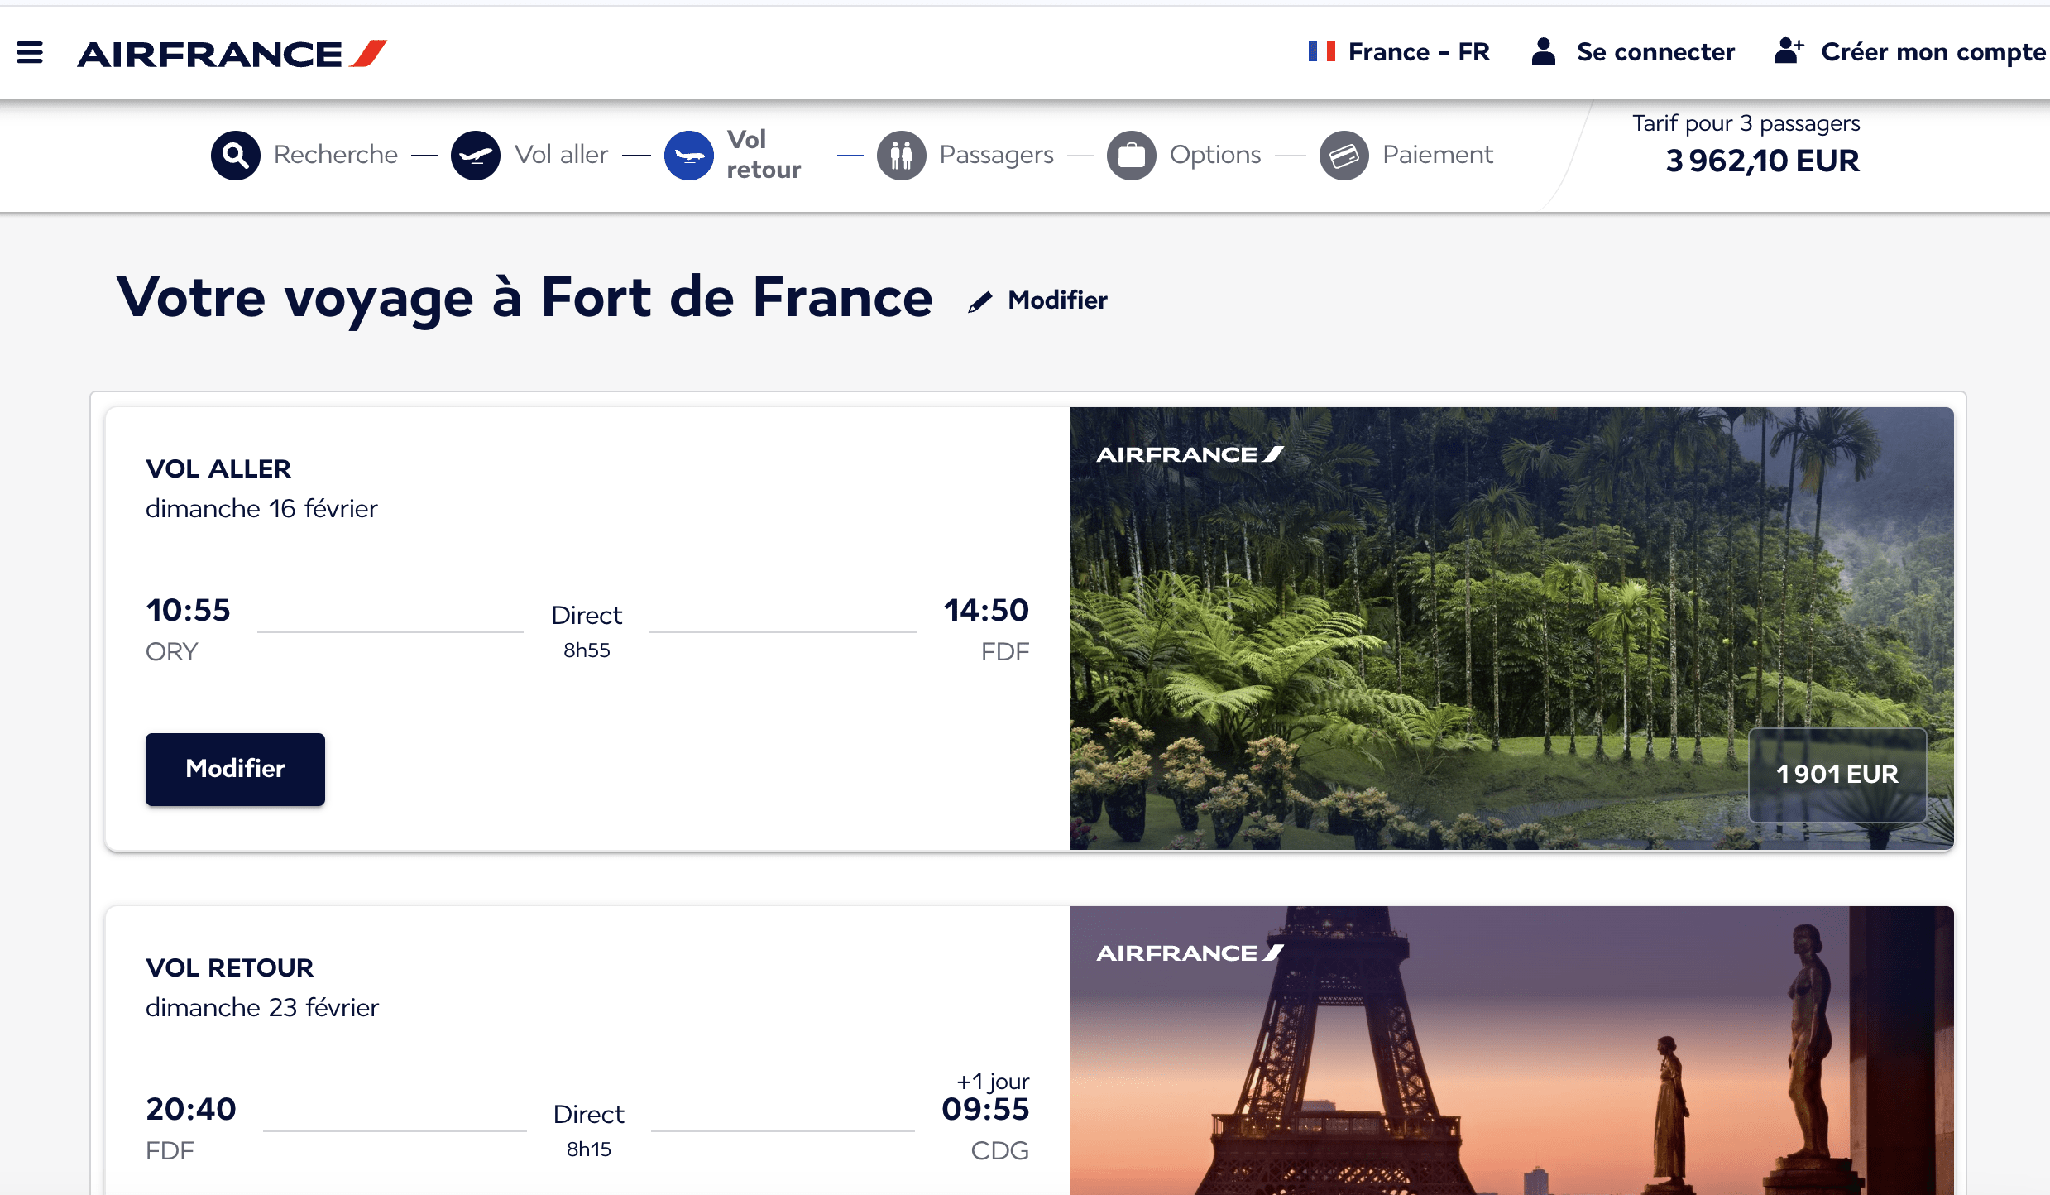Click the 8h55 flight duration

tap(587, 650)
